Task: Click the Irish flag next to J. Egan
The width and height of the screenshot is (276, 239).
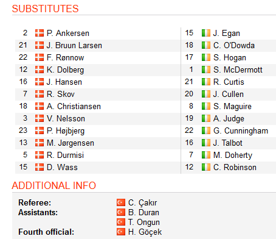Action: [206, 33]
